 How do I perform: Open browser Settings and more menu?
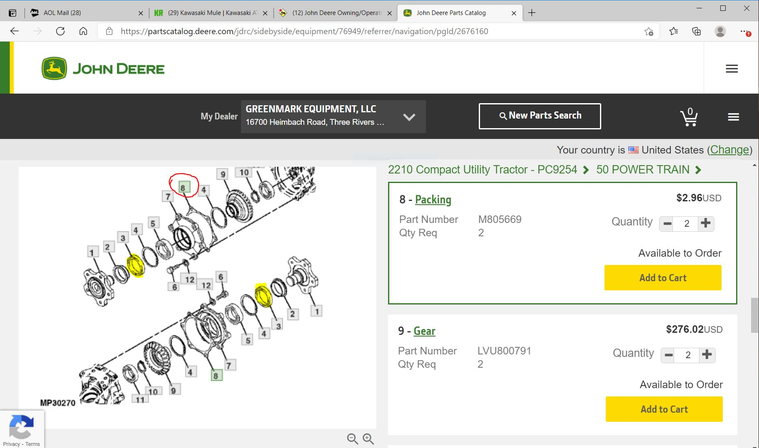(745, 31)
